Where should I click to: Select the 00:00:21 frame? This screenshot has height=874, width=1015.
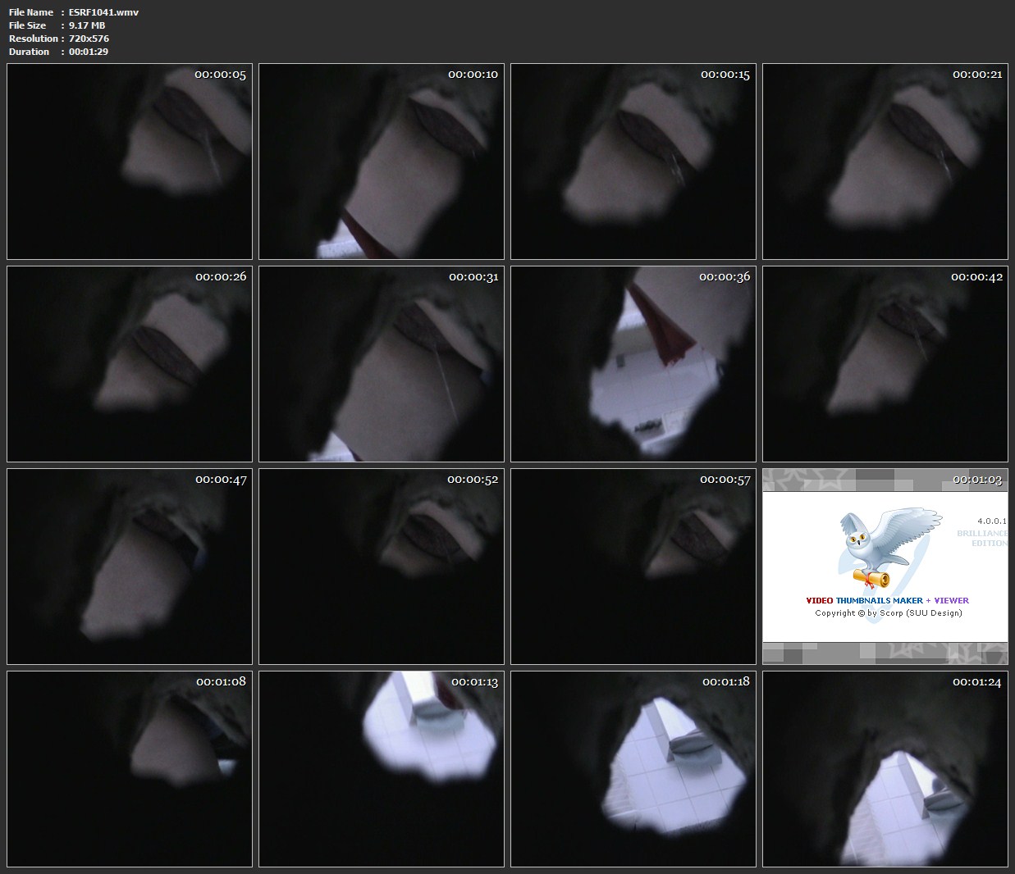pos(885,162)
